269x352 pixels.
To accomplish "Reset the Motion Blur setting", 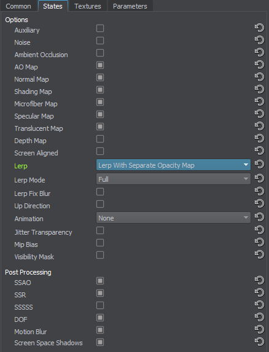I will tap(259, 329).
